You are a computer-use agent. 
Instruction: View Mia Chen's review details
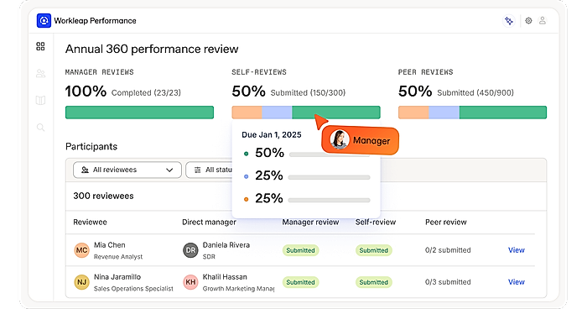[517, 250]
